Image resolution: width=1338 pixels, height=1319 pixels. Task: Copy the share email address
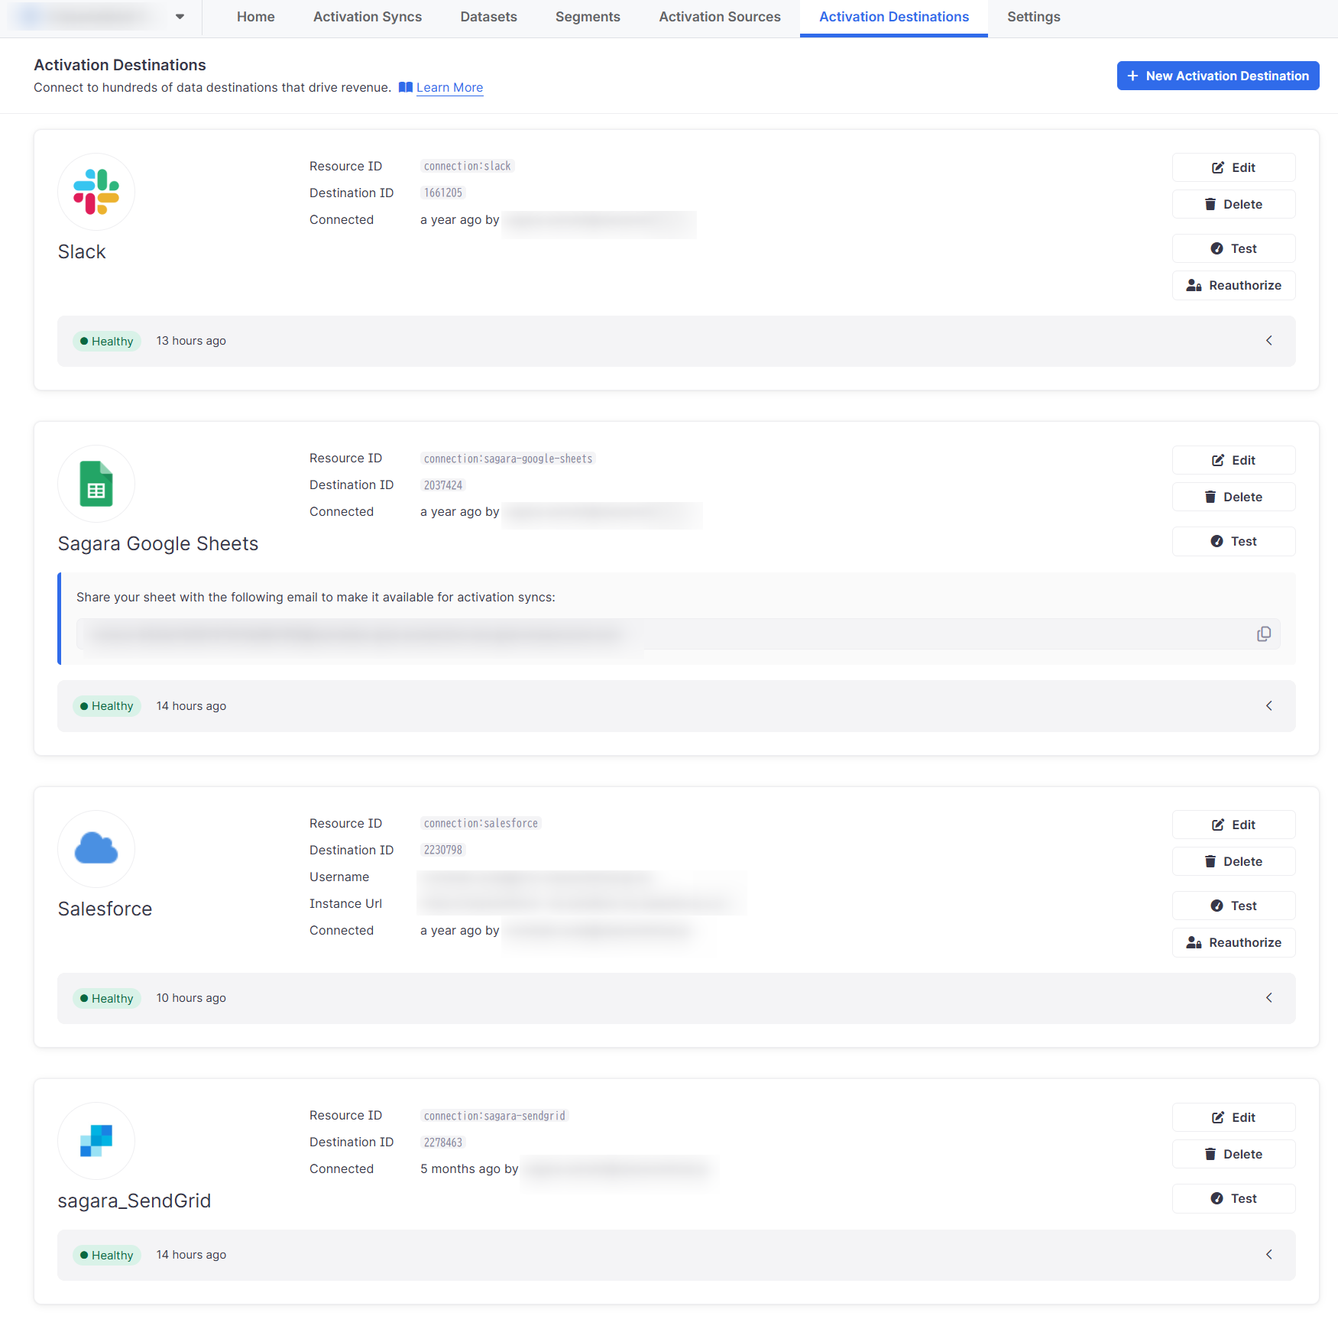pyautogui.click(x=1263, y=634)
